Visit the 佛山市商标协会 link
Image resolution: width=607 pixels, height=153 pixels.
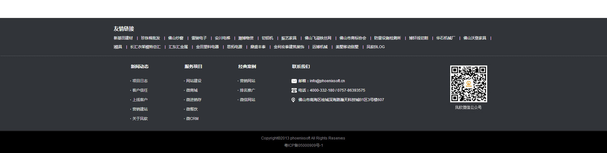[x=353, y=38]
